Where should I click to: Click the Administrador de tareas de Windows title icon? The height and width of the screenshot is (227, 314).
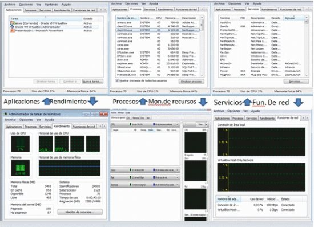[x=6, y=114]
